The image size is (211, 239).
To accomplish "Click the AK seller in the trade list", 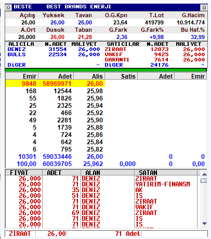I will tap(139, 190).
